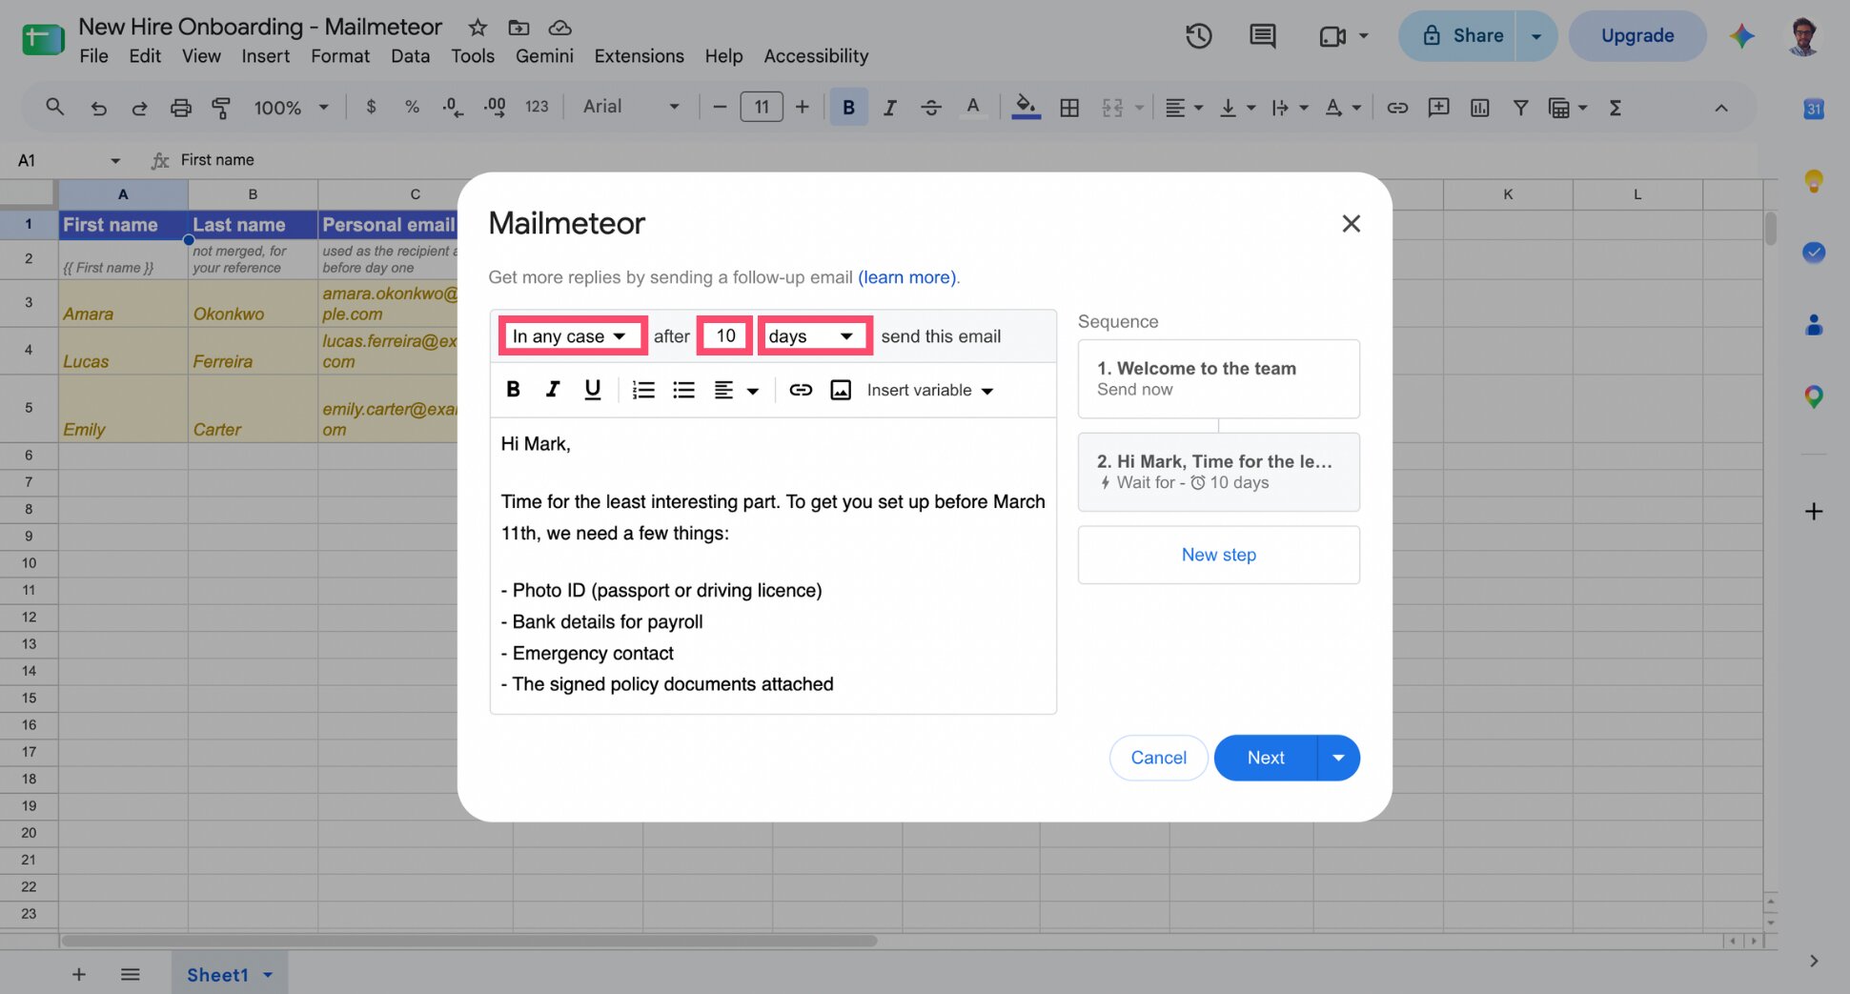Star the spreadsheet document
This screenshot has height=994, width=1850.
478,28
